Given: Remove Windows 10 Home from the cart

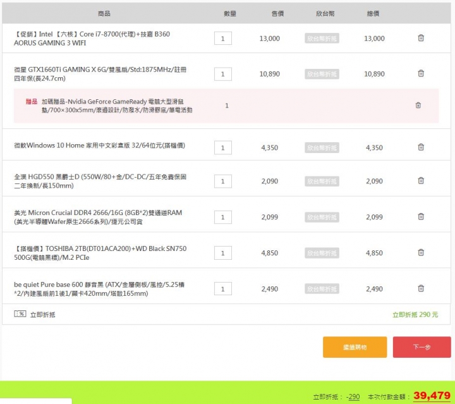Looking at the screenshot, I should tap(421, 147).
